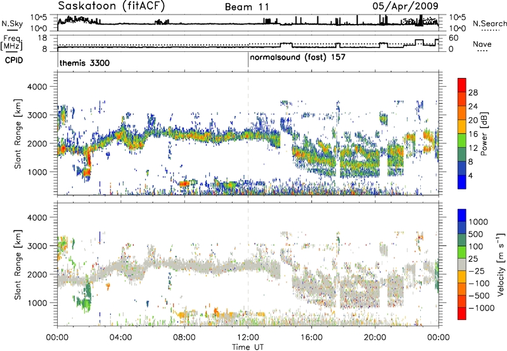
Task: Click the '20' power colorbar tick
Action: pos(473,120)
